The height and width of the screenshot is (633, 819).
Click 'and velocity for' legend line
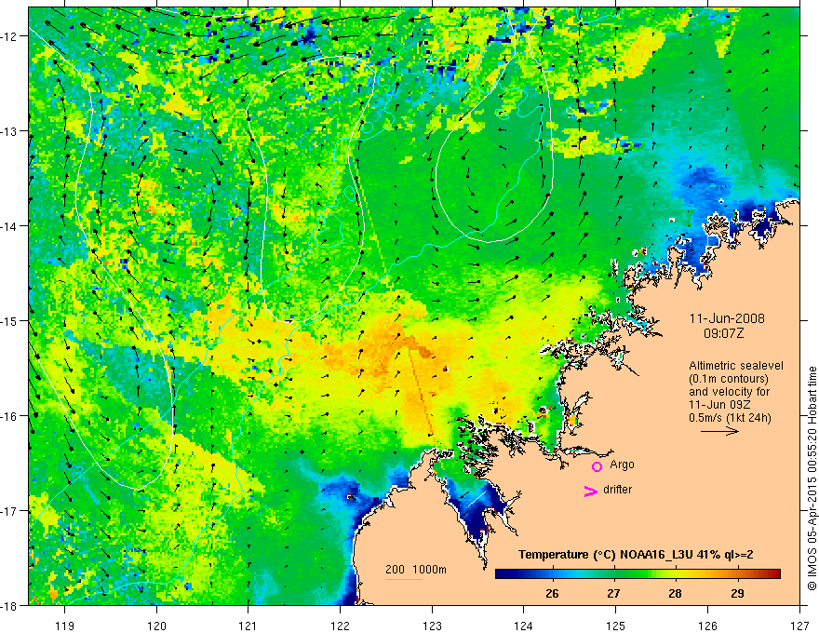click(729, 392)
